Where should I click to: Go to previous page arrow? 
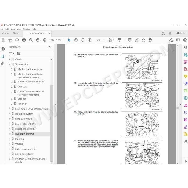[x=38, y=40]
